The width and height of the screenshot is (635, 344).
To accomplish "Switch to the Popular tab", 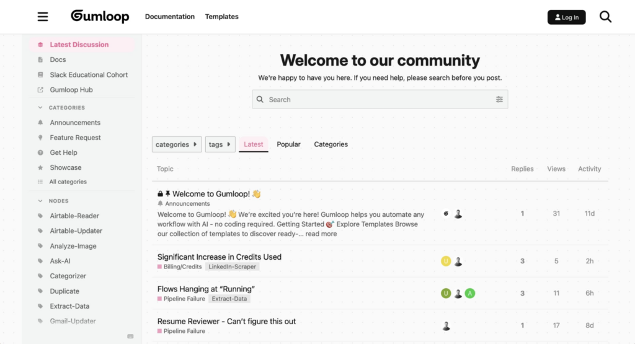I will (x=288, y=144).
